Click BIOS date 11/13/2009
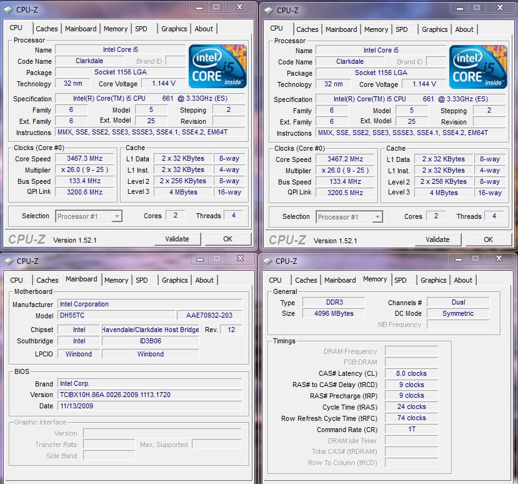The height and width of the screenshot is (484, 518). 150,406
